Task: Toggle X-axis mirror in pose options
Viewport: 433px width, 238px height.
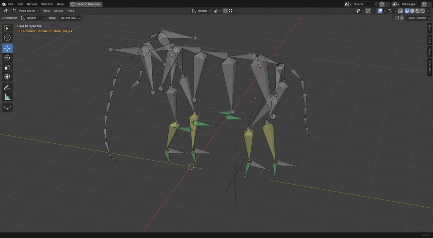Action: tap(402, 18)
